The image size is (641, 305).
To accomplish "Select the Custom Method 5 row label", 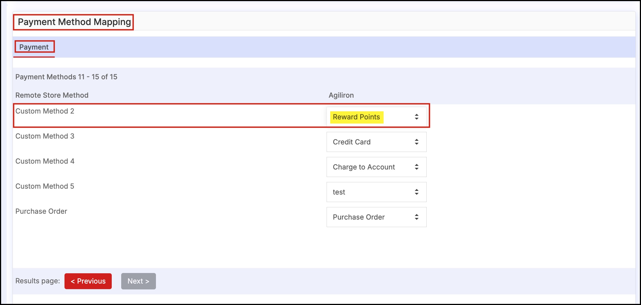I will pyautogui.click(x=45, y=186).
